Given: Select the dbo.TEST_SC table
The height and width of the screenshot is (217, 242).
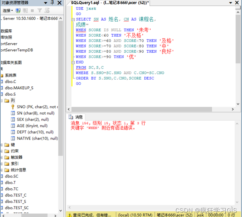Looking at the screenshot, I should pyautogui.click(x=17, y=208).
